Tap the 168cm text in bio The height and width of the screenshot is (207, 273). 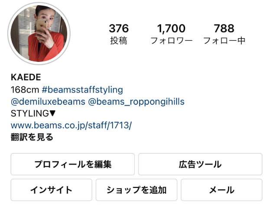point(25,90)
